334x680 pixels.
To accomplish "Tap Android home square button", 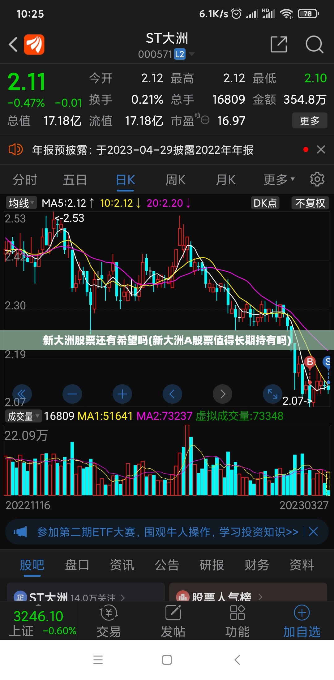I will coord(167,660).
